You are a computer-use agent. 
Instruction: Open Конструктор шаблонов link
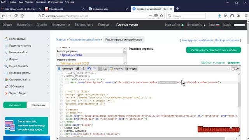[x=197, y=40]
